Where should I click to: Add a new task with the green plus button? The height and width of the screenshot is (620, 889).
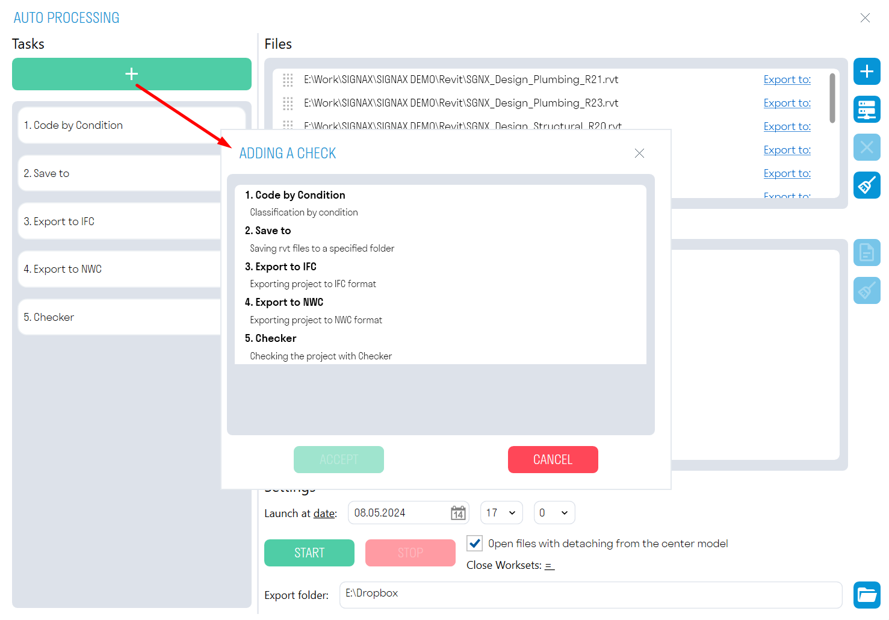(x=132, y=74)
